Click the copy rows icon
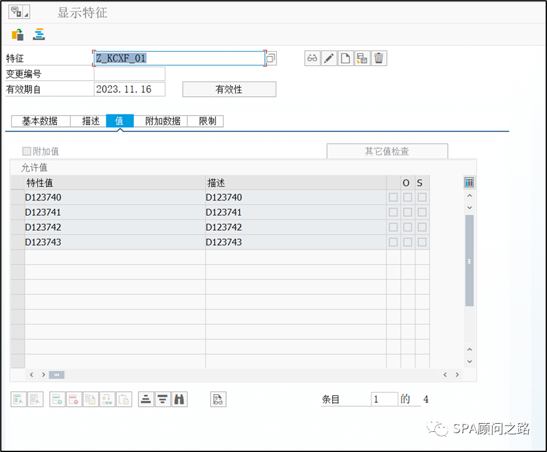The width and height of the screenshot is (547, 452). [91, 399]
